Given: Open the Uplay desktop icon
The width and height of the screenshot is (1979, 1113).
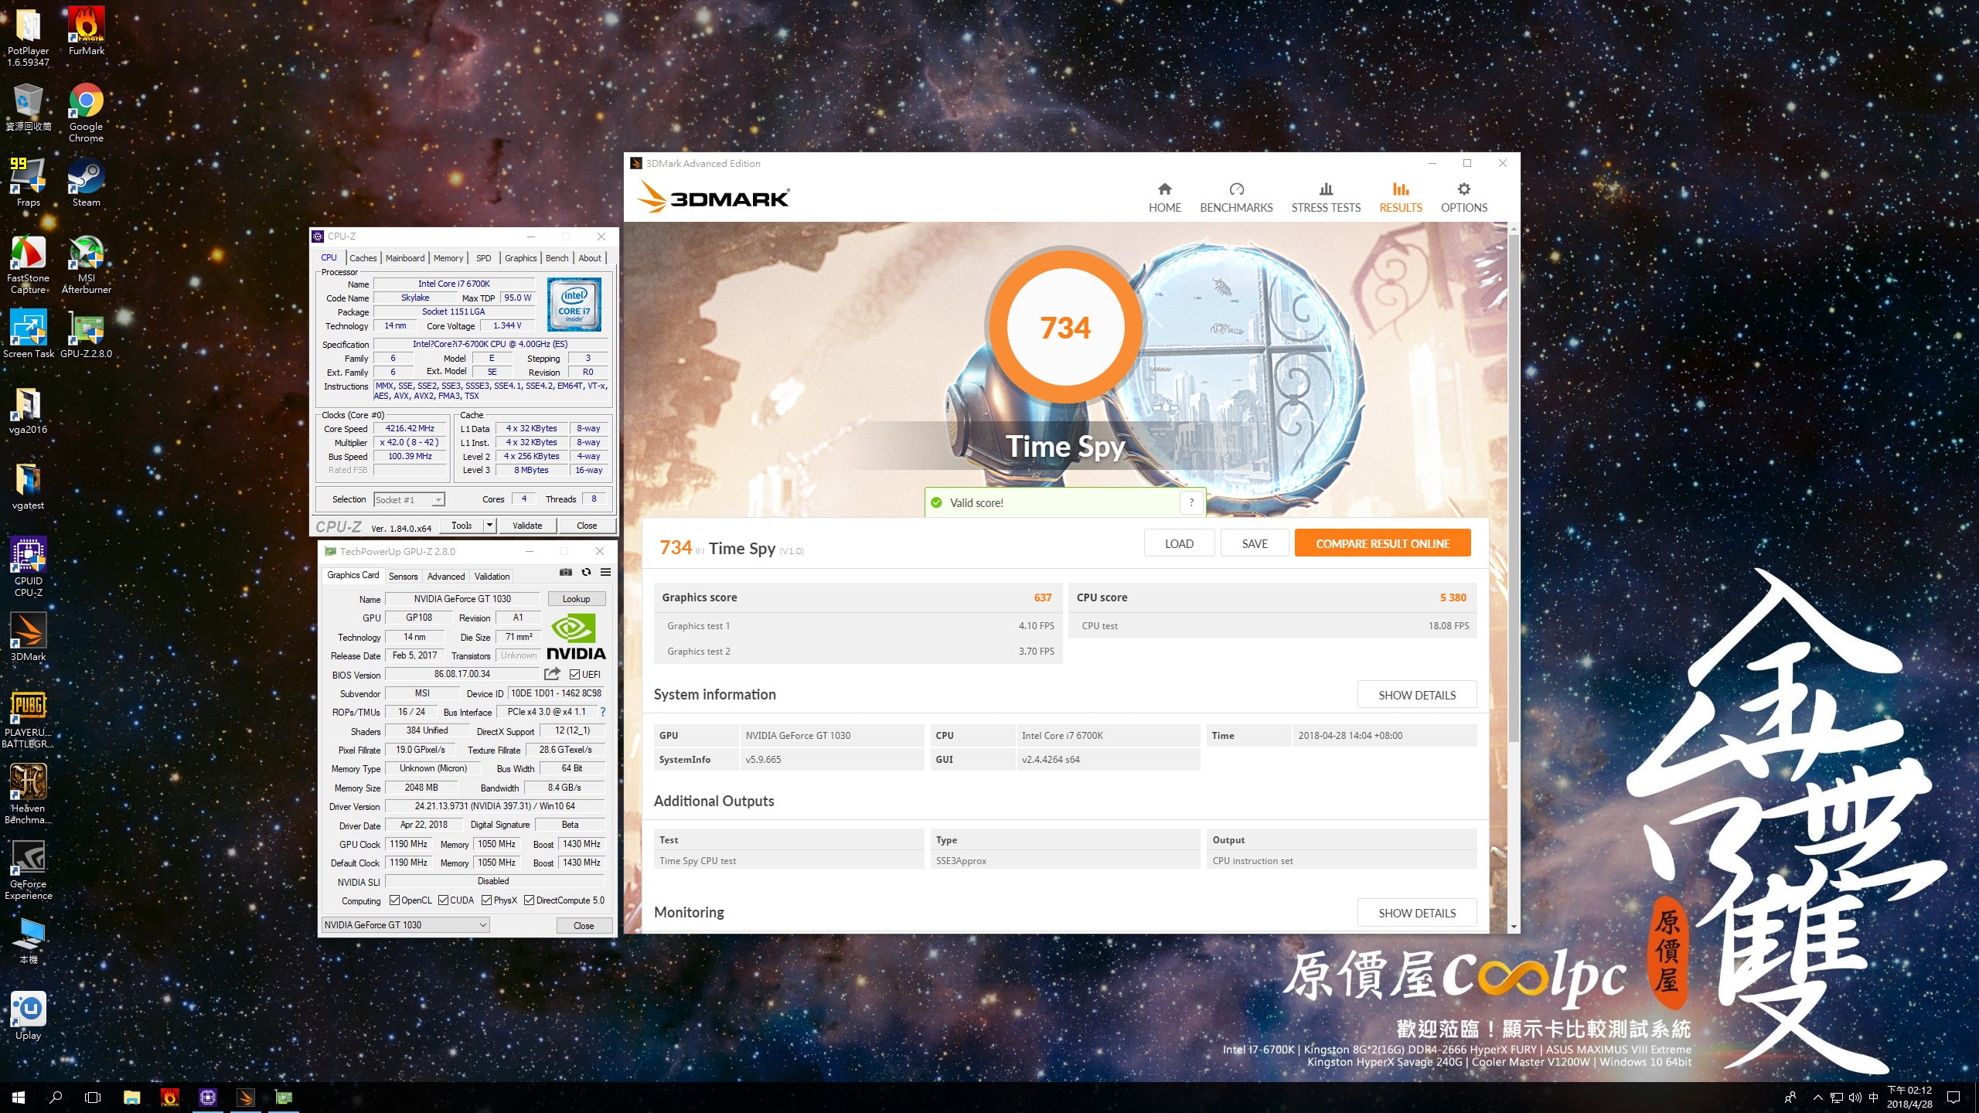Looking at the screenshot, I should tap(28, 1016).
